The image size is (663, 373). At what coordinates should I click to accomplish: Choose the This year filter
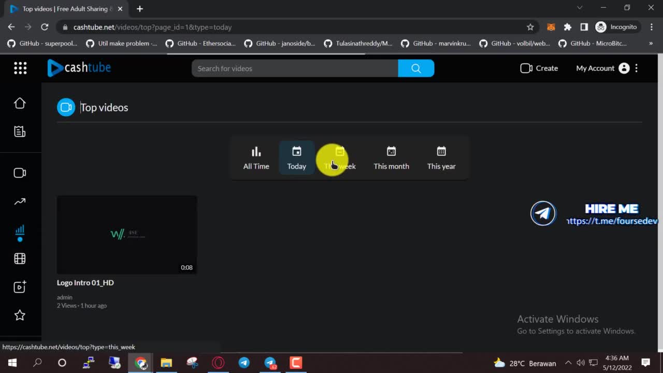pos(441,158)
